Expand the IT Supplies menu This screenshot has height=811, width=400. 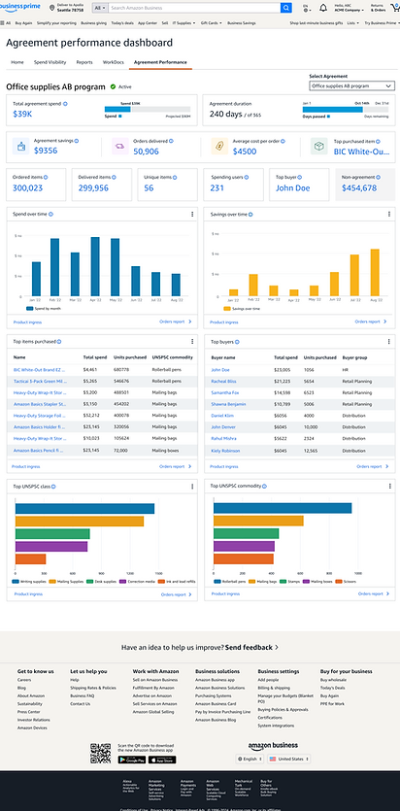(183, 22)
